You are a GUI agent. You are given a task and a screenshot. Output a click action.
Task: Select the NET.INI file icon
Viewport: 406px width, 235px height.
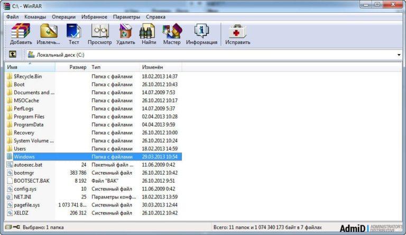(x=10, y=197)
